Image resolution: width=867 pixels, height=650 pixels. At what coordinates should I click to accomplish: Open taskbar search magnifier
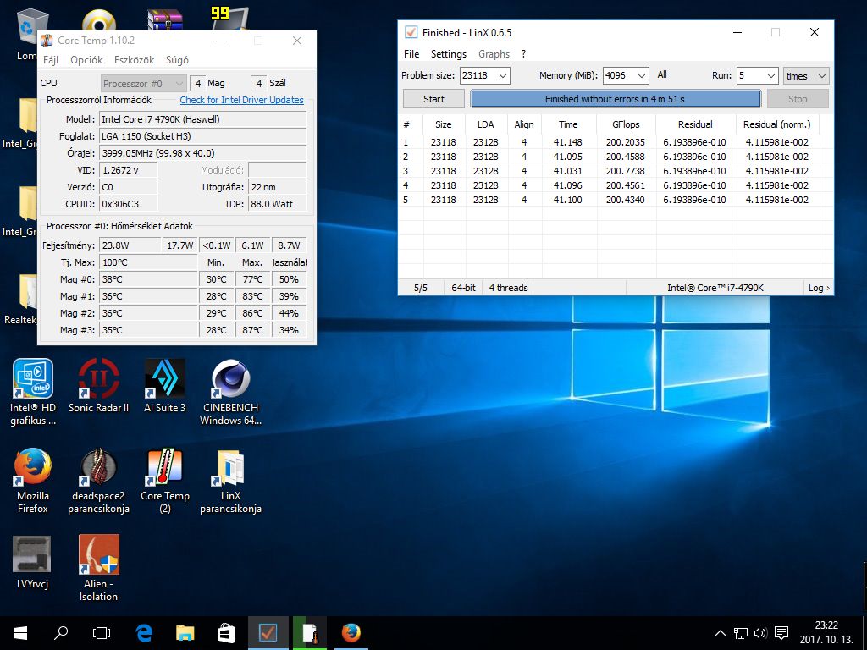tap(61, 633)
